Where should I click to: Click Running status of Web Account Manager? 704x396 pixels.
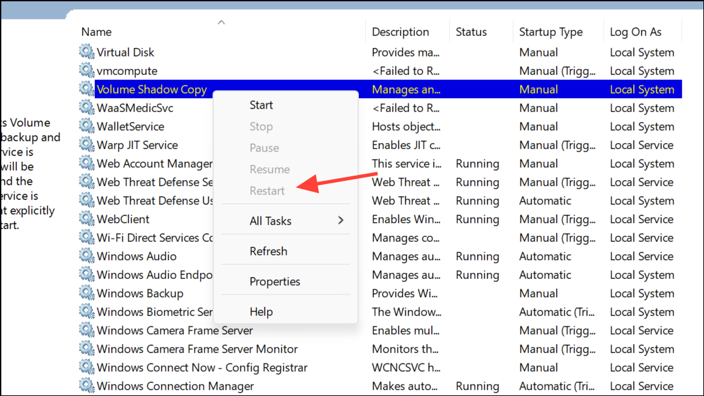coord(477,164)
